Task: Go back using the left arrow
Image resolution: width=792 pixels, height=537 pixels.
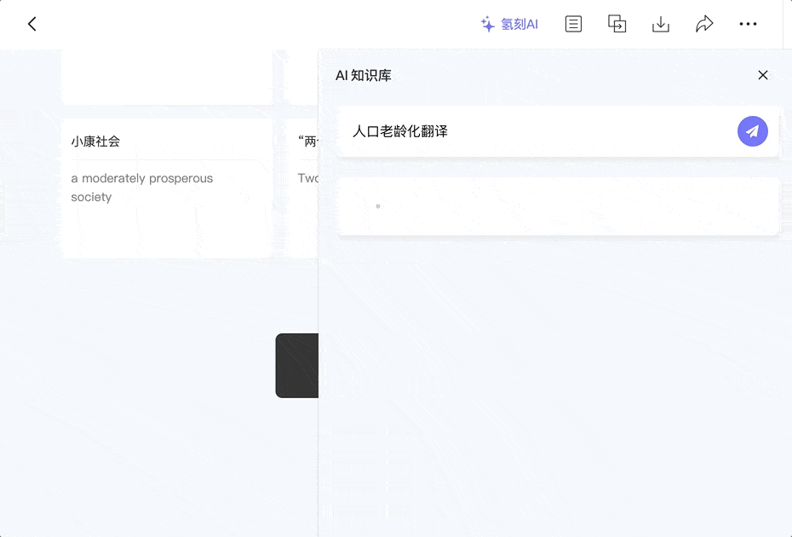Action: 32,24
